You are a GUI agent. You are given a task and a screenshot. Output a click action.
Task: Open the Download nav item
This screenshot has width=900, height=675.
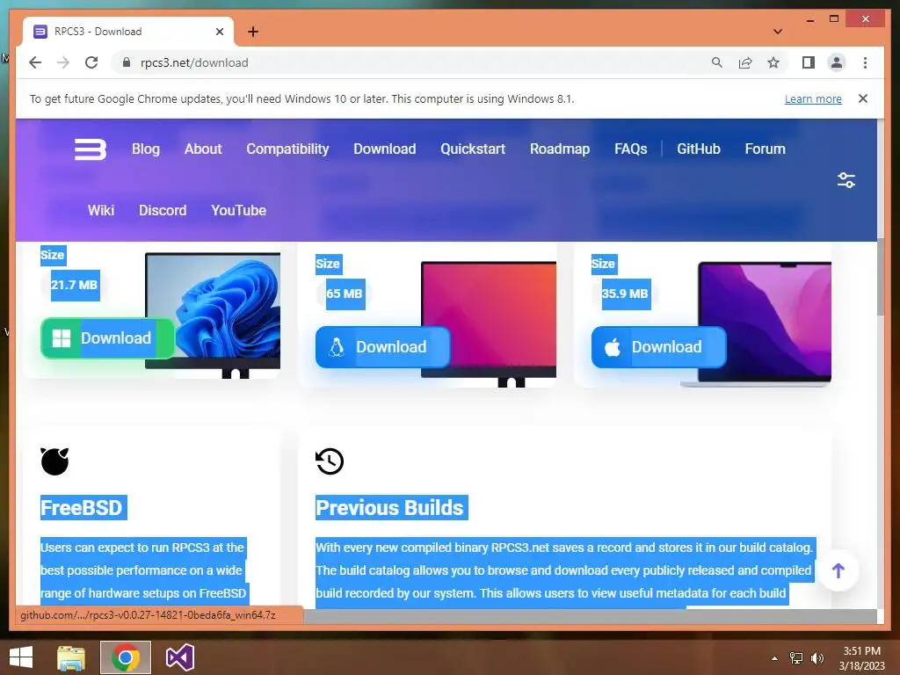coord(385,149)
